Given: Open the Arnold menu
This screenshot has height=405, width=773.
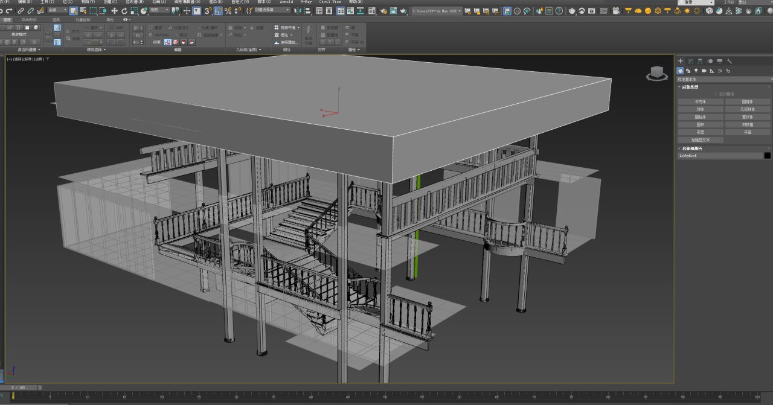Looking at the screenshot, I should [286, 2].
